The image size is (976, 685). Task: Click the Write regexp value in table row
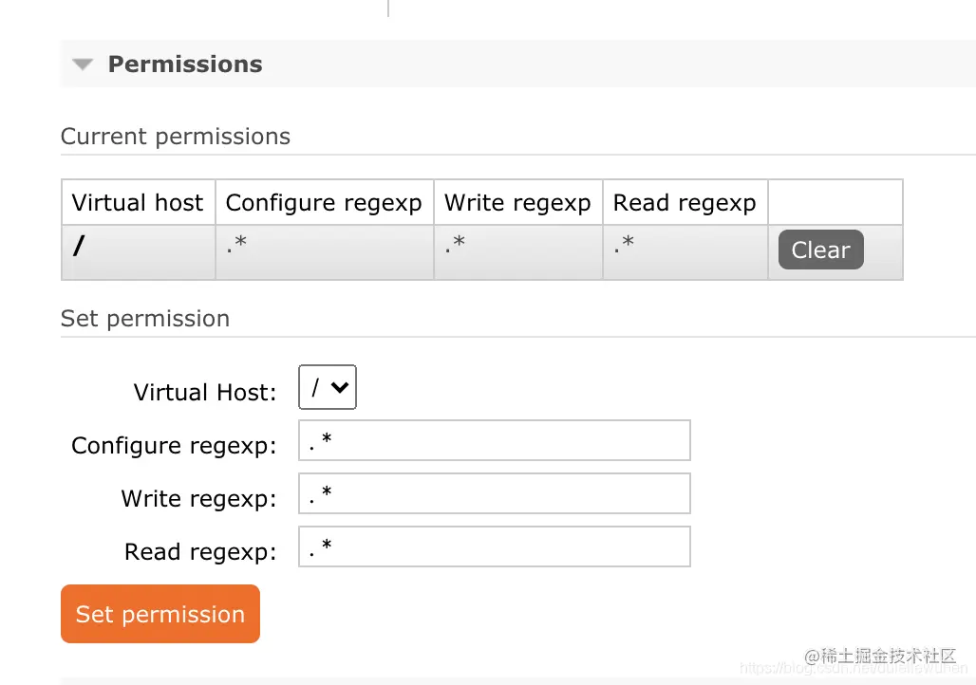coord(456,248)
